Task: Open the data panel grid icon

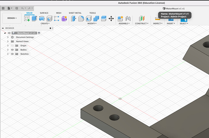Action: (x=3, y=8)
